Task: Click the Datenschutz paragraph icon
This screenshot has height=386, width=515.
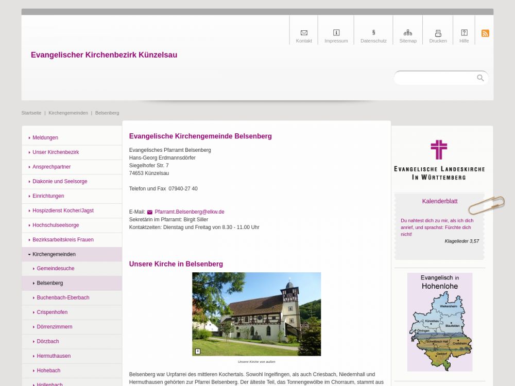Action: [373, 33]
